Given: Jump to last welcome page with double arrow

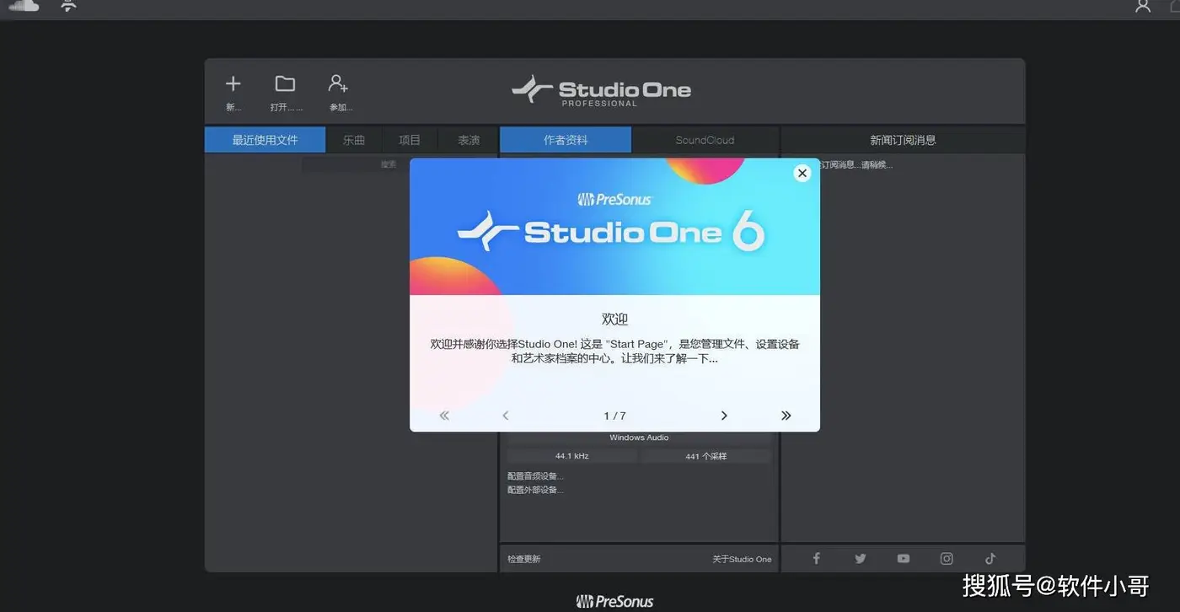Looking at the screenshot, I should pyautogui.click(x=786, y=416).
